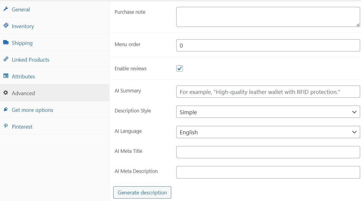
Task: Focus the Purchase note text area
Action: 268,17
